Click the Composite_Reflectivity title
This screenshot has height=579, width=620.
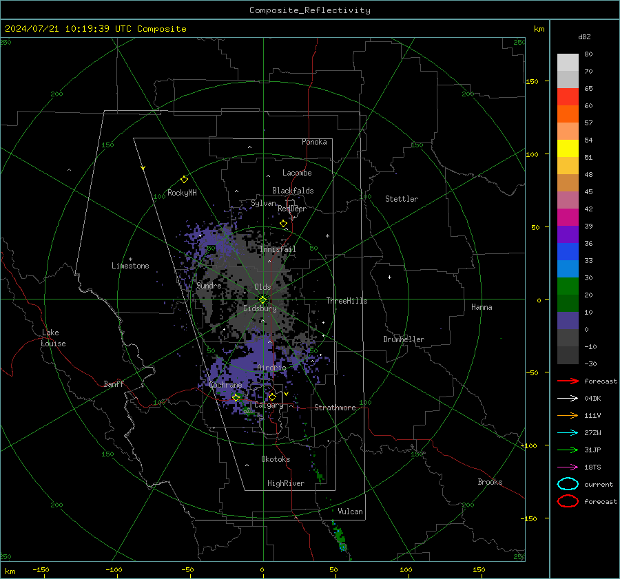click(x=310, y=10)
